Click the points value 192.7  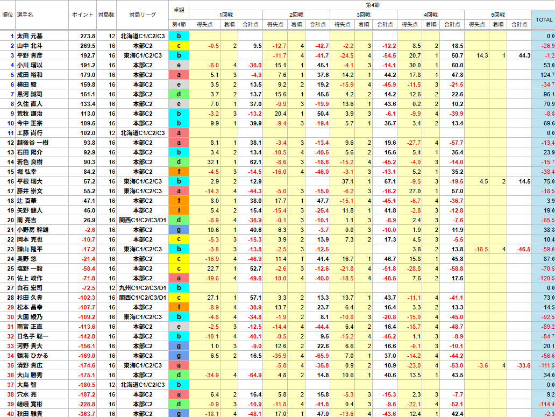88,55
